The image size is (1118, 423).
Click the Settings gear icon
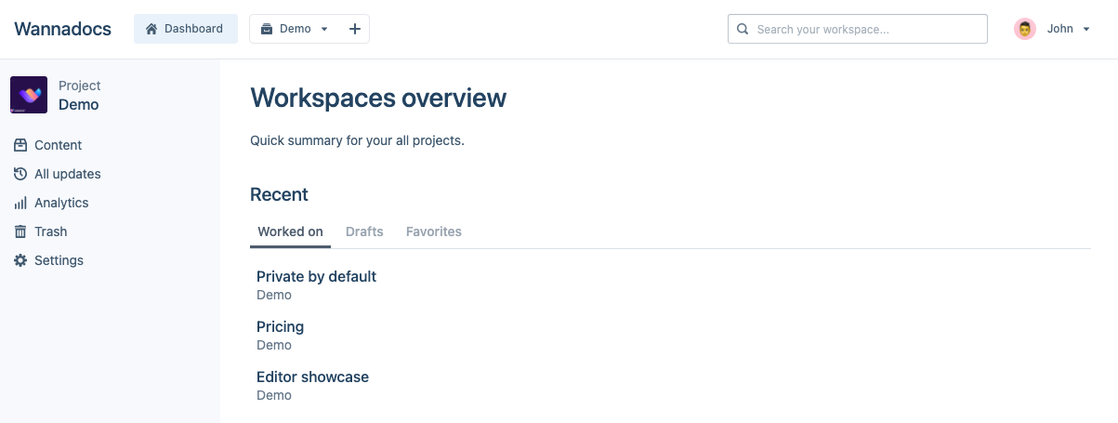(20, 260)
